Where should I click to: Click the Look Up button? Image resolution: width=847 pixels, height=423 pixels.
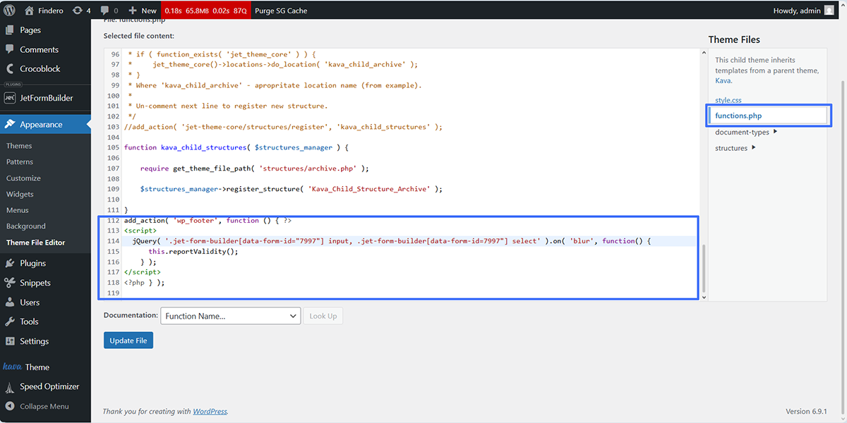(323, 316)
